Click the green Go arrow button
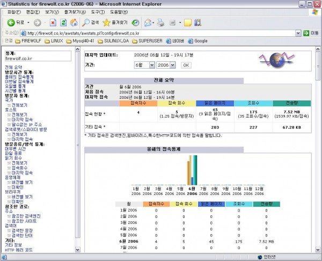This screenshot has width=322, height=261. click(306, 33)
